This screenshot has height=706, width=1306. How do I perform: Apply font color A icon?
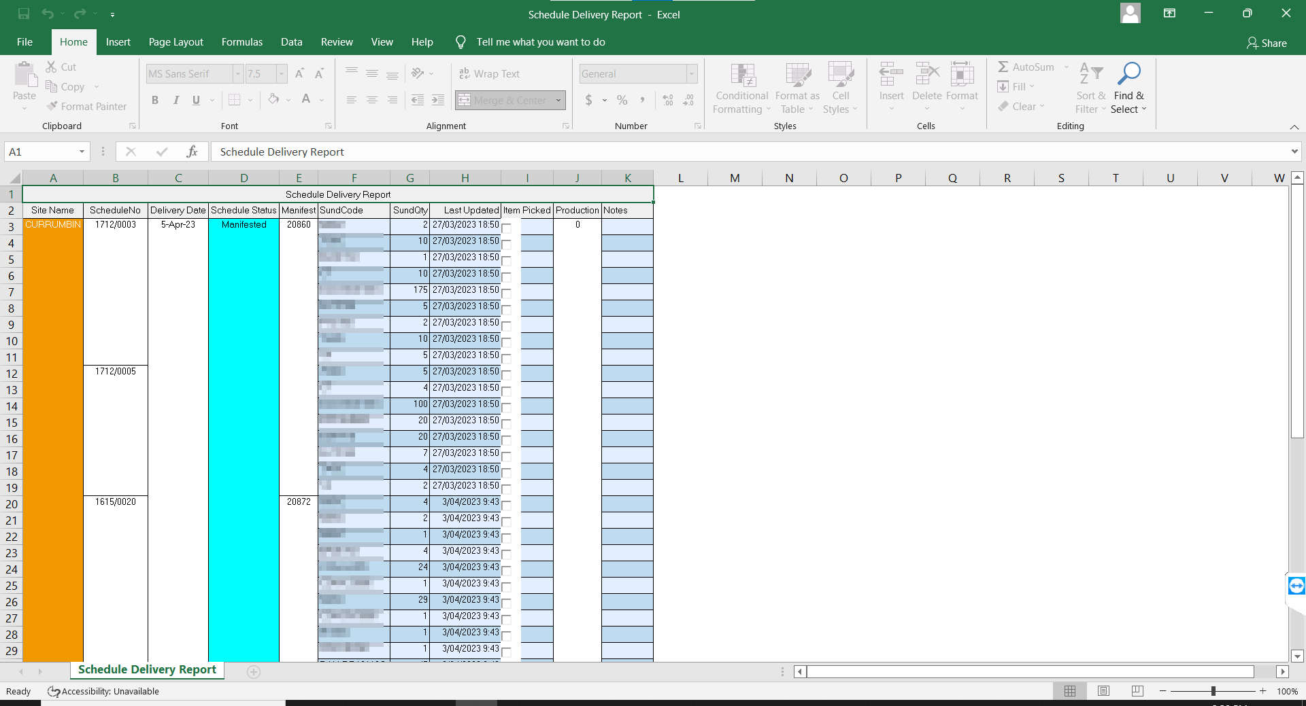[306, 100]
